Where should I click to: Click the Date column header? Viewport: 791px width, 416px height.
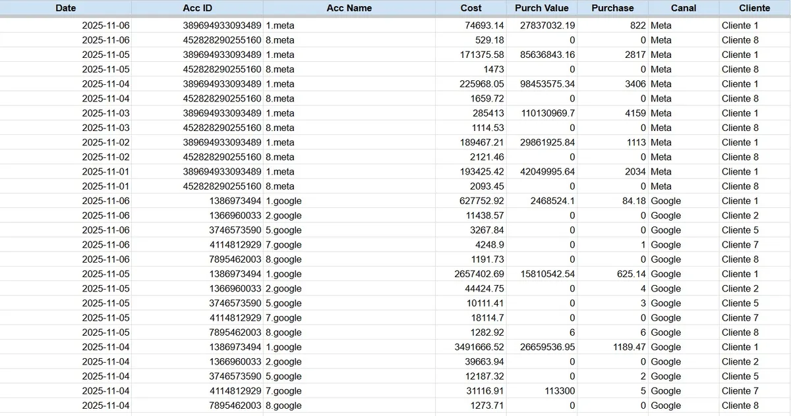click(x=65, y=8)
